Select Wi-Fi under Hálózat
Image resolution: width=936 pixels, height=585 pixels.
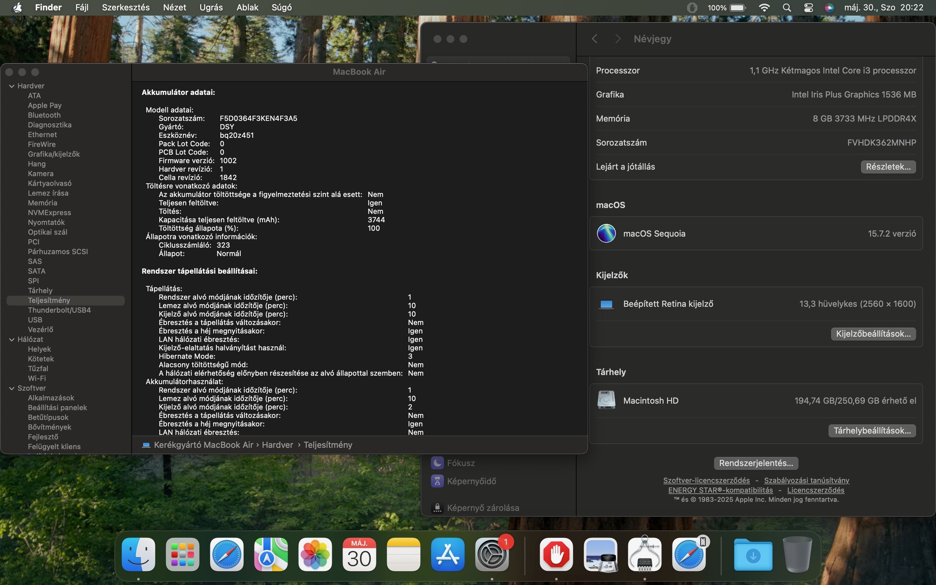[37, 378]
